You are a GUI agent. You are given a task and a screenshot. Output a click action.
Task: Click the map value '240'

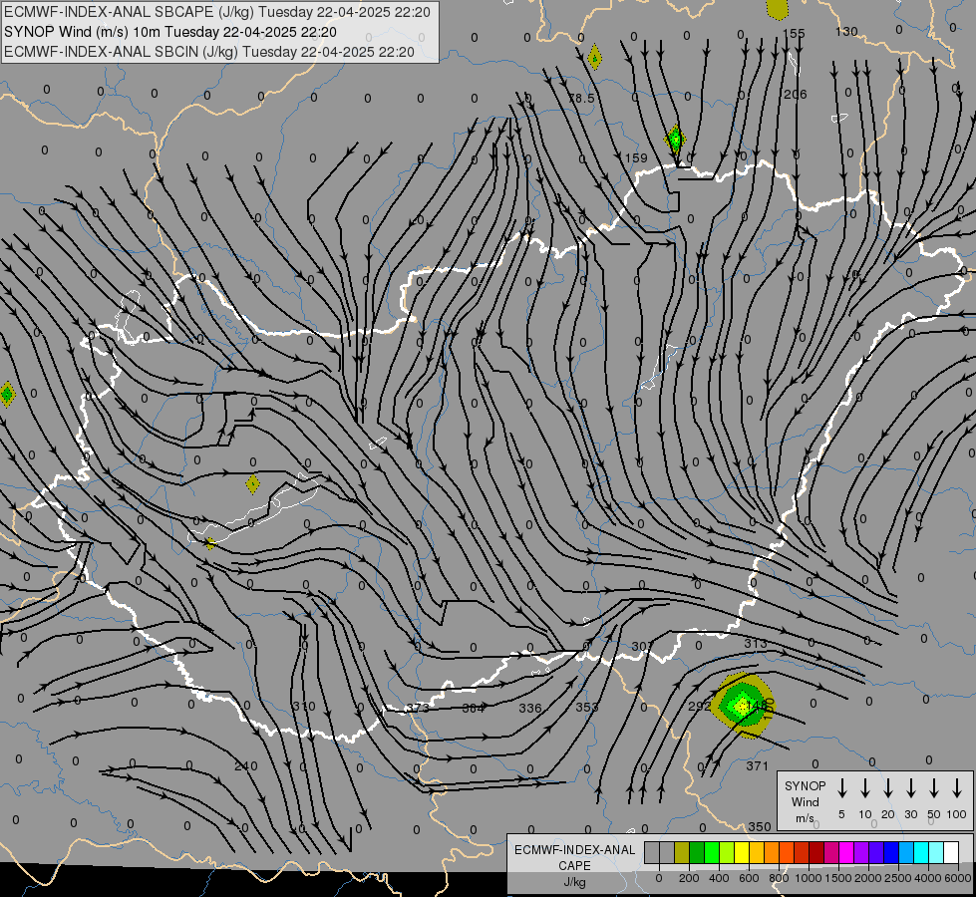coord(246,765)
